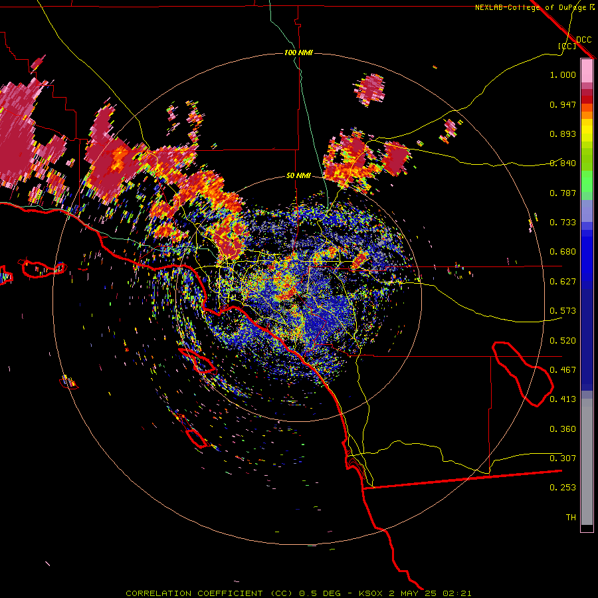Viewport: 598px width, 598px height.
Task: Select the 0.840 scale value
Action: coord(563,163)
